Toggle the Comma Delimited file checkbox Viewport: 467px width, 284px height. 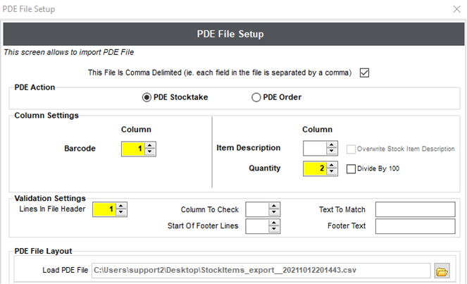point(364,73)
